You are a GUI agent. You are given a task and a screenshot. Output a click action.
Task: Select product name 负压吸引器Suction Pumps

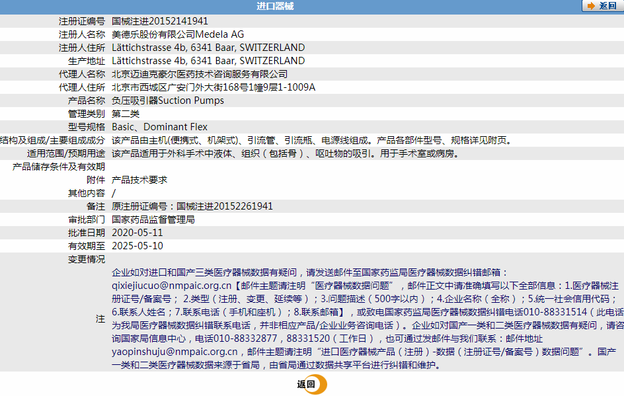click(168, 100)
